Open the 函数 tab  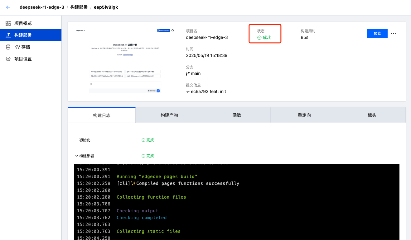pyautogui.click(x=237, y=115)
